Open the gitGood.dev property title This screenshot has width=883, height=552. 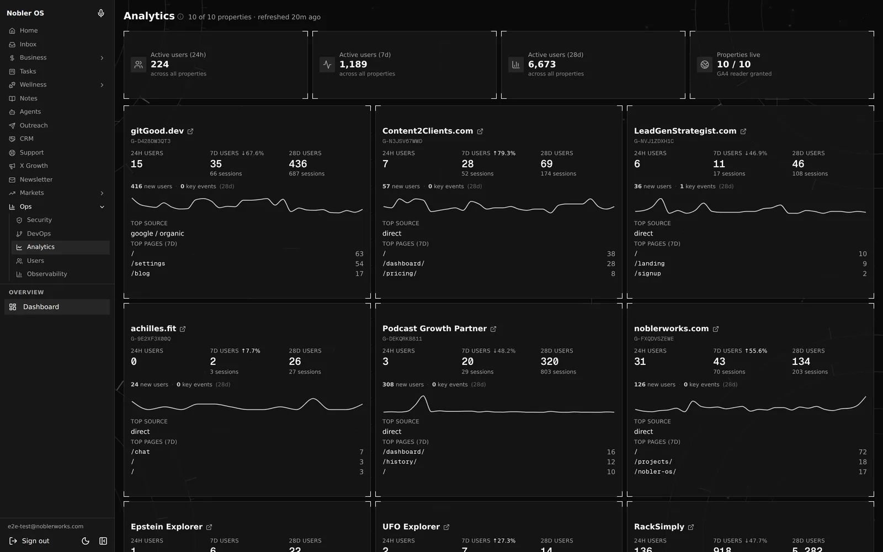click(x=157, y=131)
